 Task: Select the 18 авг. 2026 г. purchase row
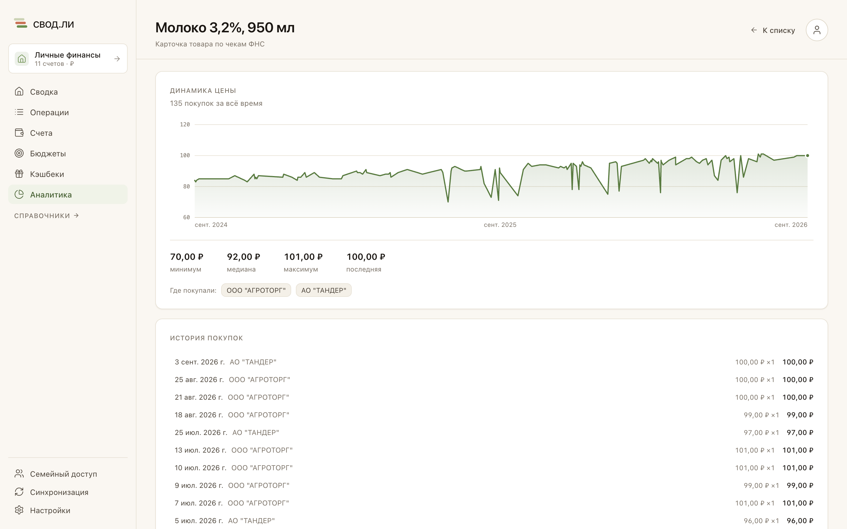[491, 415]
